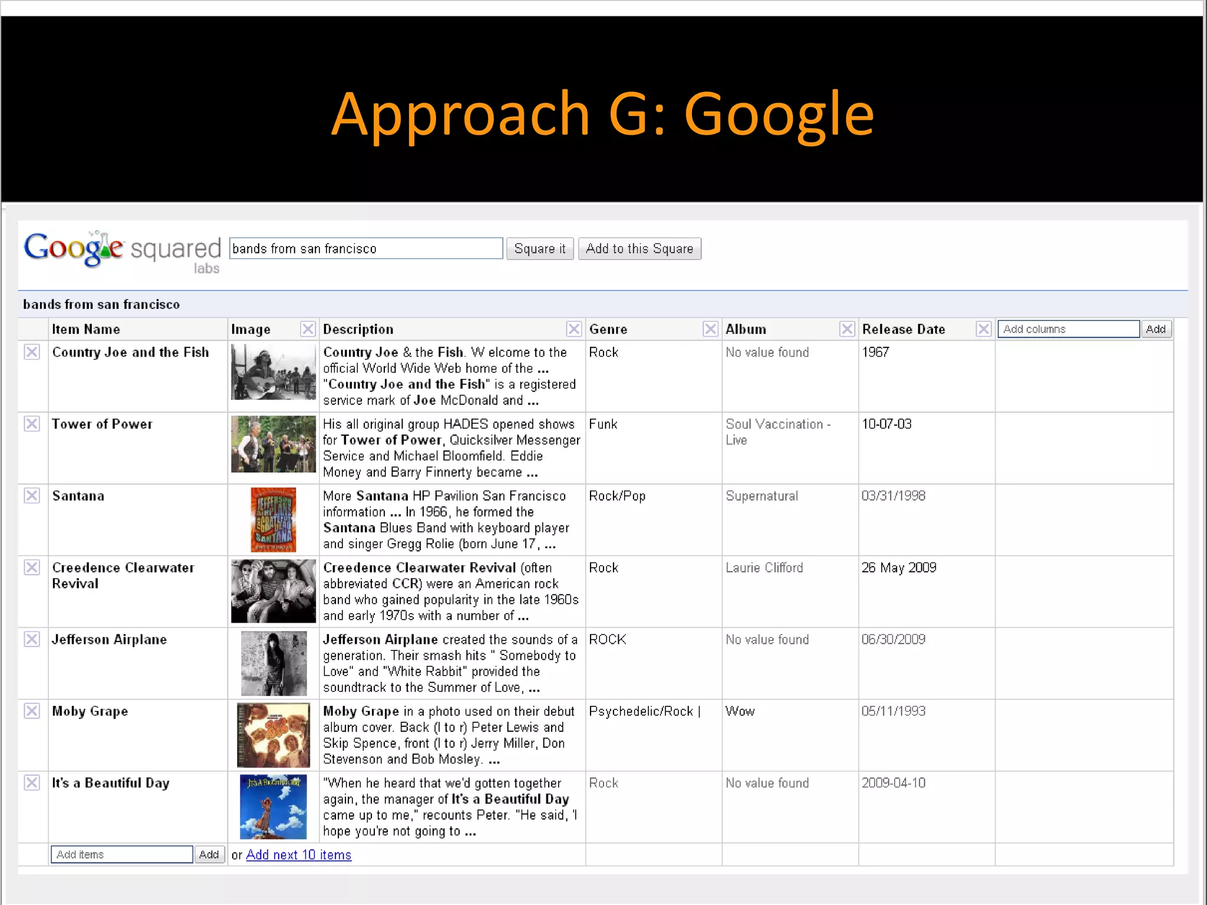Remove the Genre column with its X icon
1207x905 pixels.
click(711, 329)
